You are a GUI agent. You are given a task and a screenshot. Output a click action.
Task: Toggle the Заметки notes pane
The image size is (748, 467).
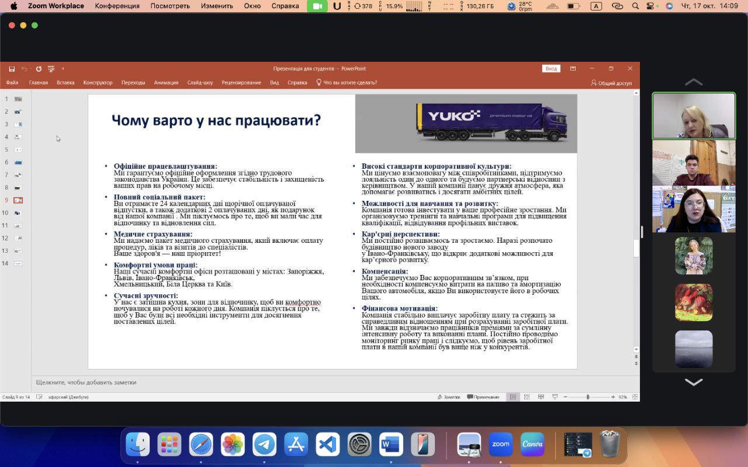click(449, 397)
